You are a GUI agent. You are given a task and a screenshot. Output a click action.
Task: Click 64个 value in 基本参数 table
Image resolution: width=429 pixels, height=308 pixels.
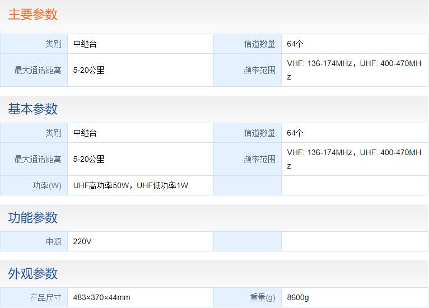pos(295,133)
